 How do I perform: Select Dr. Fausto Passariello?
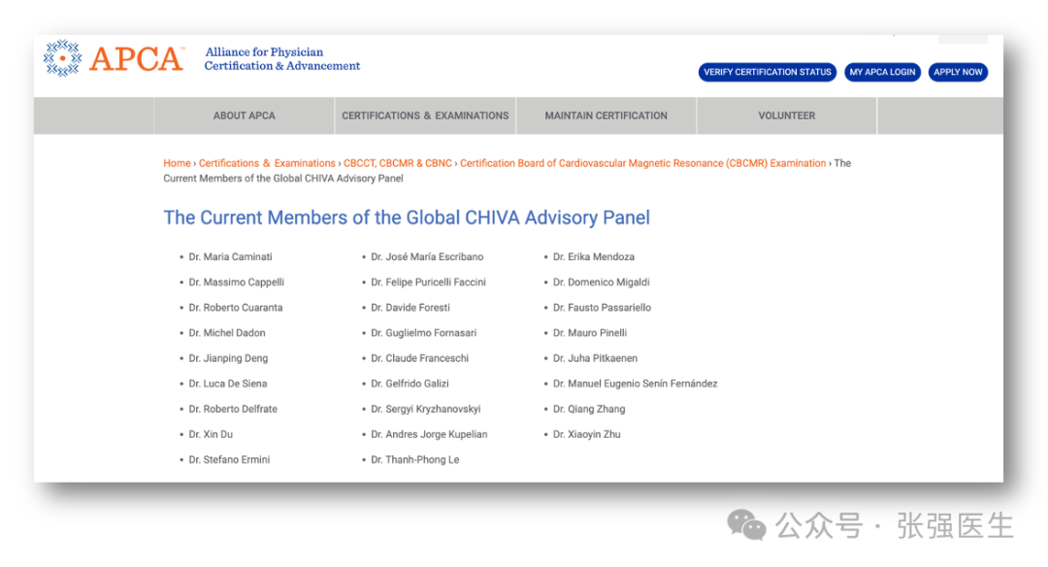pos(602,308)
